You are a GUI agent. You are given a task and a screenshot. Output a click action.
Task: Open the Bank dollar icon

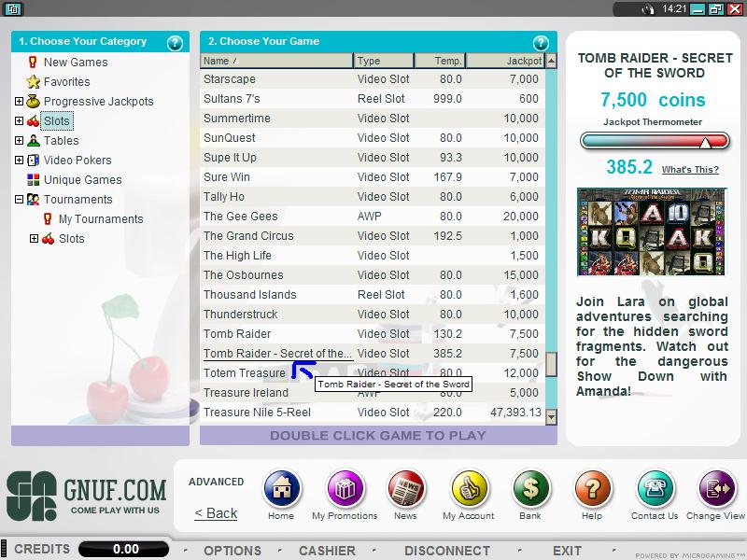tap(530, 488)
